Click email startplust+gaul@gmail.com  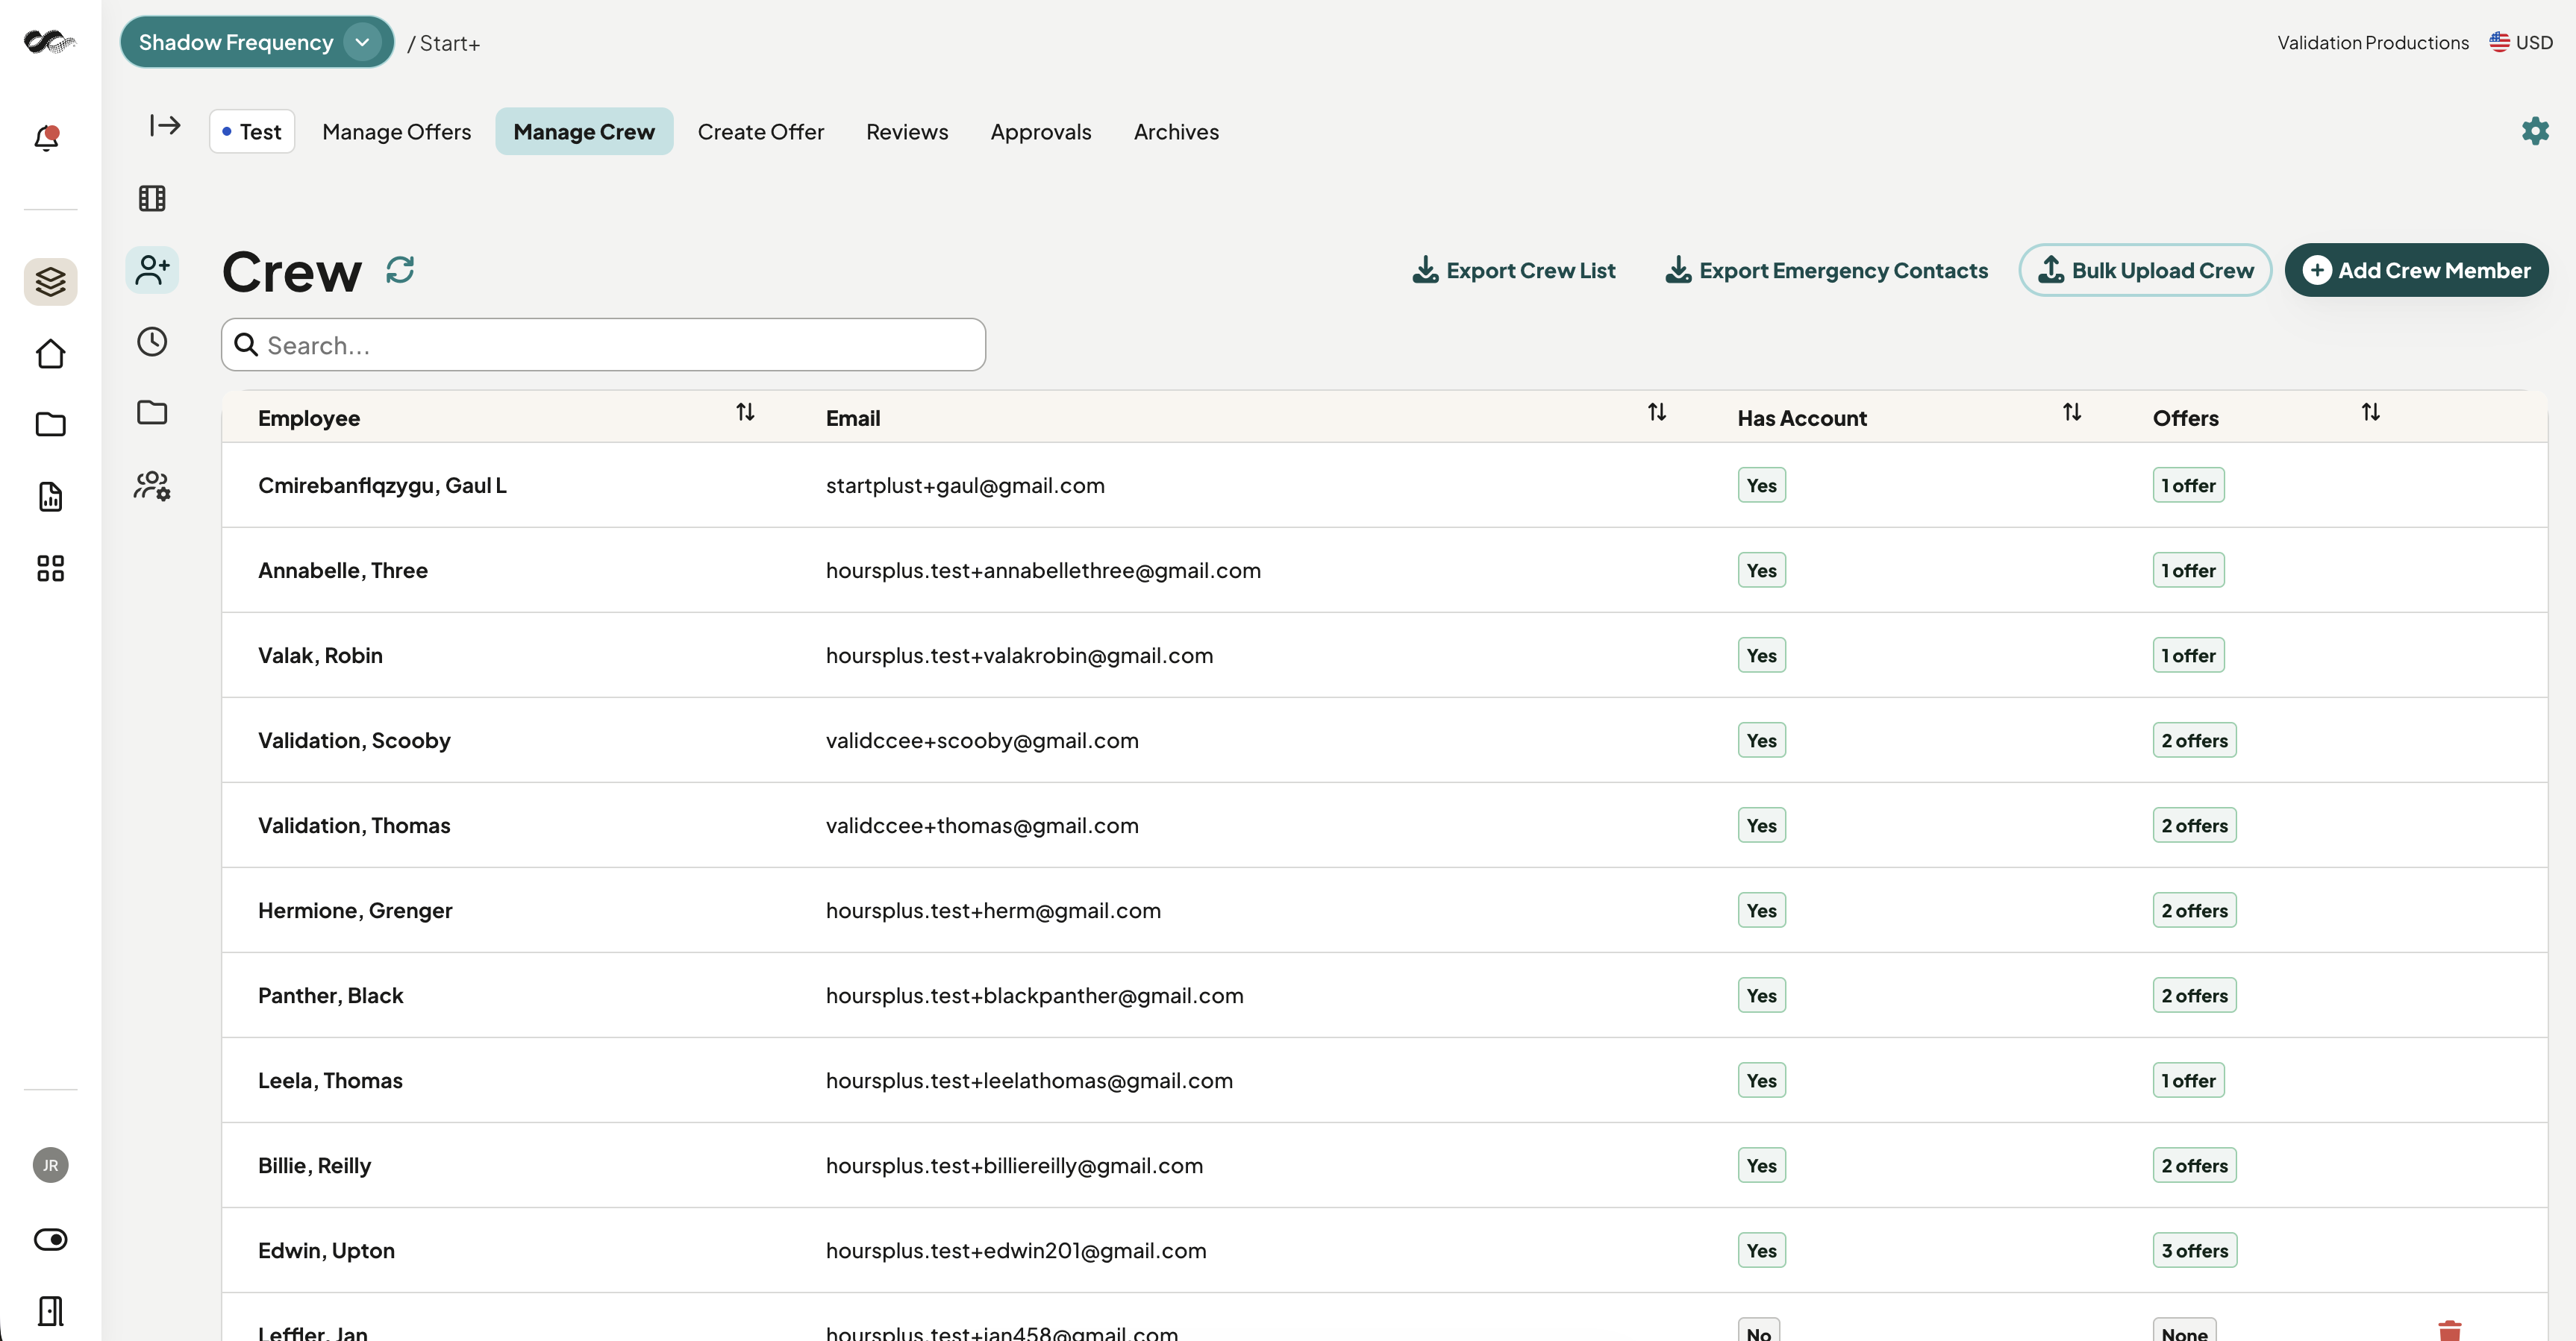point(965,485)
